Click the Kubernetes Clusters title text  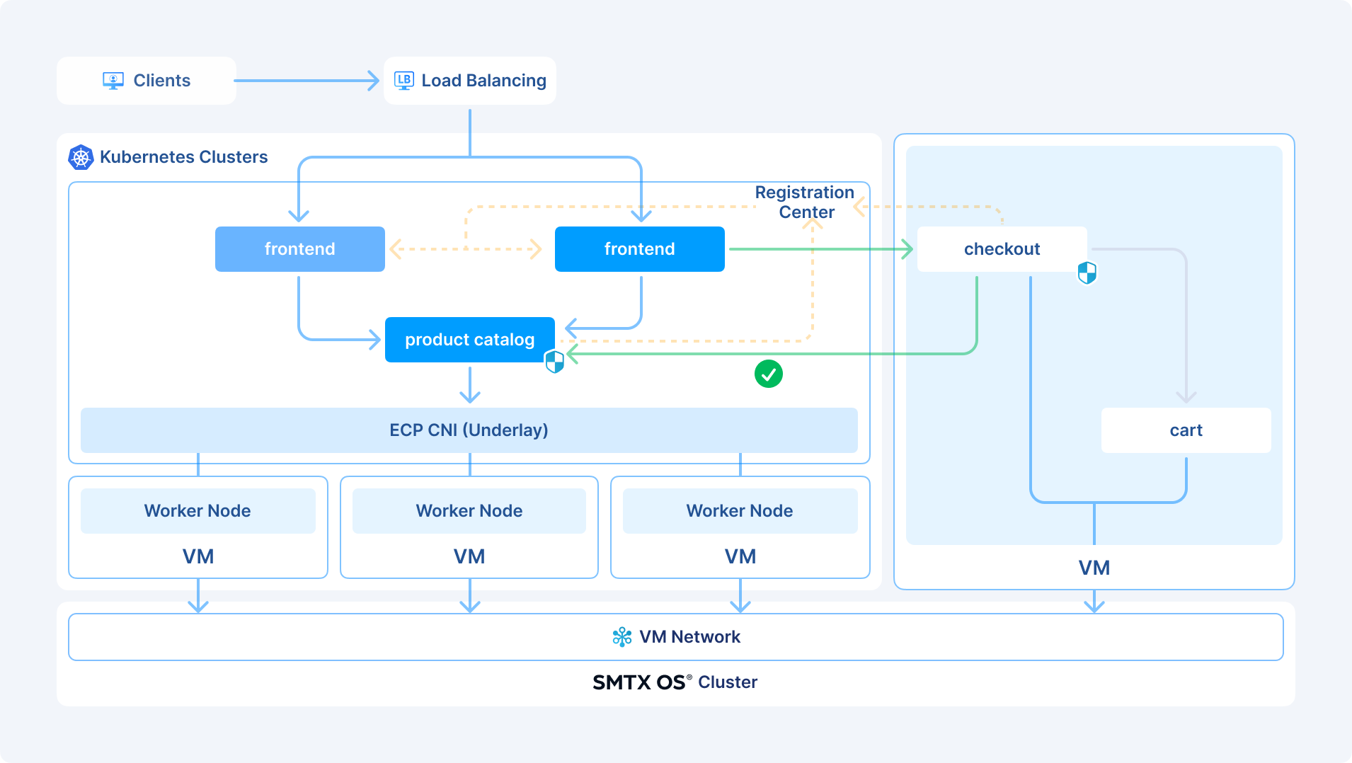coord(183,157)
